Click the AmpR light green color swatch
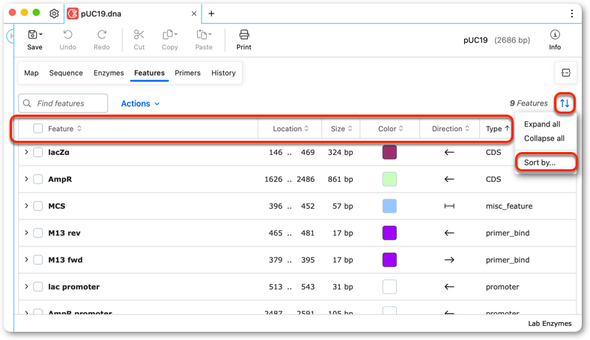The height and width of the screenshot is (340, 590). click(x=389, y=179)
